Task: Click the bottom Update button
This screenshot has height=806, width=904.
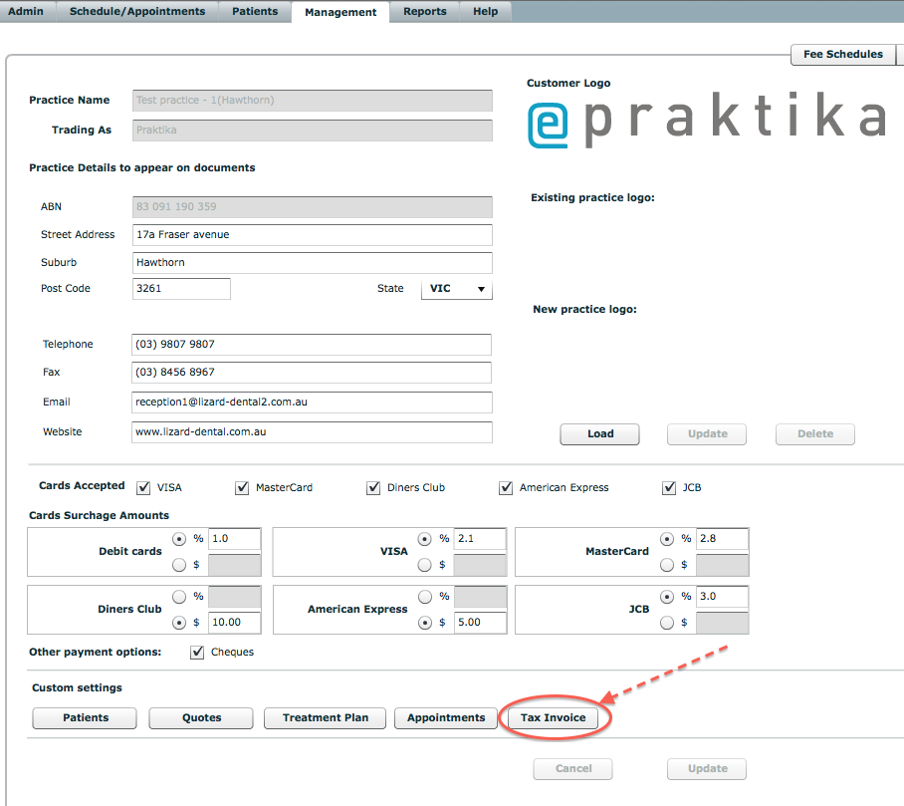Action: tap(707, 769)
